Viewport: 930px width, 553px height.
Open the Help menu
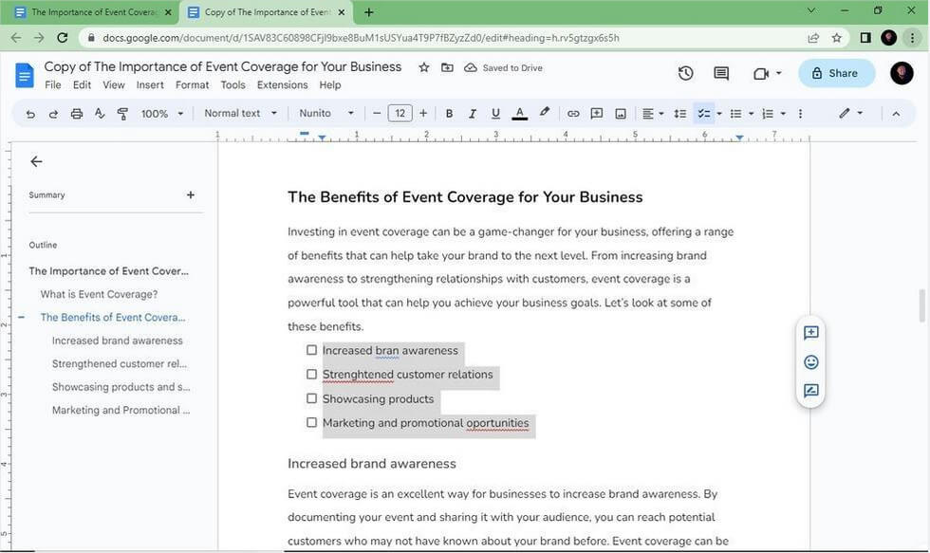(330, 84)
